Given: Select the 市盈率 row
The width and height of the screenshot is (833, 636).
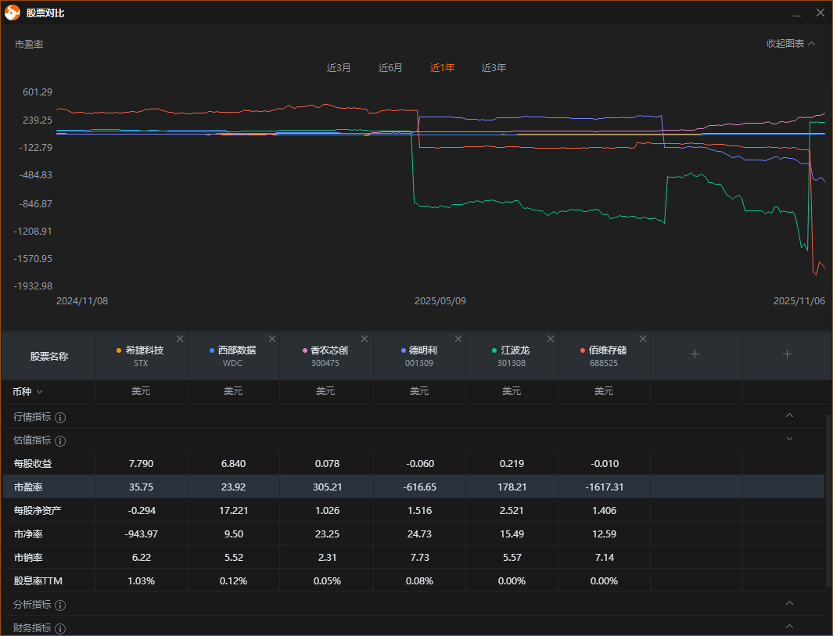Looking at the screenshot, I should click(28, 487).
